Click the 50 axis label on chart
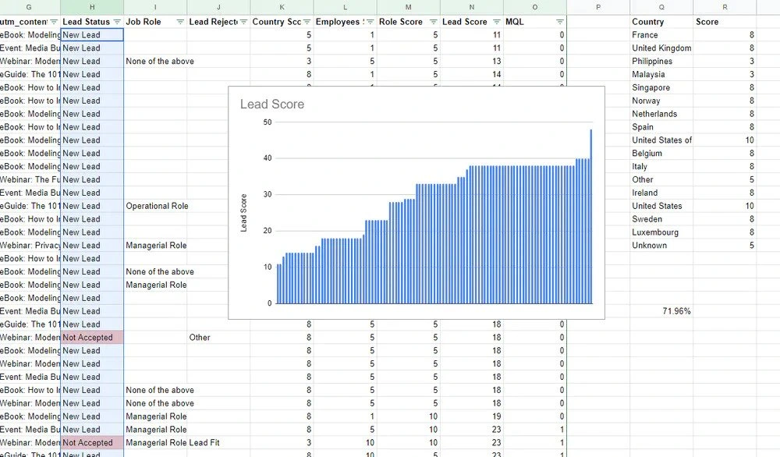 (x=268, y=122)
